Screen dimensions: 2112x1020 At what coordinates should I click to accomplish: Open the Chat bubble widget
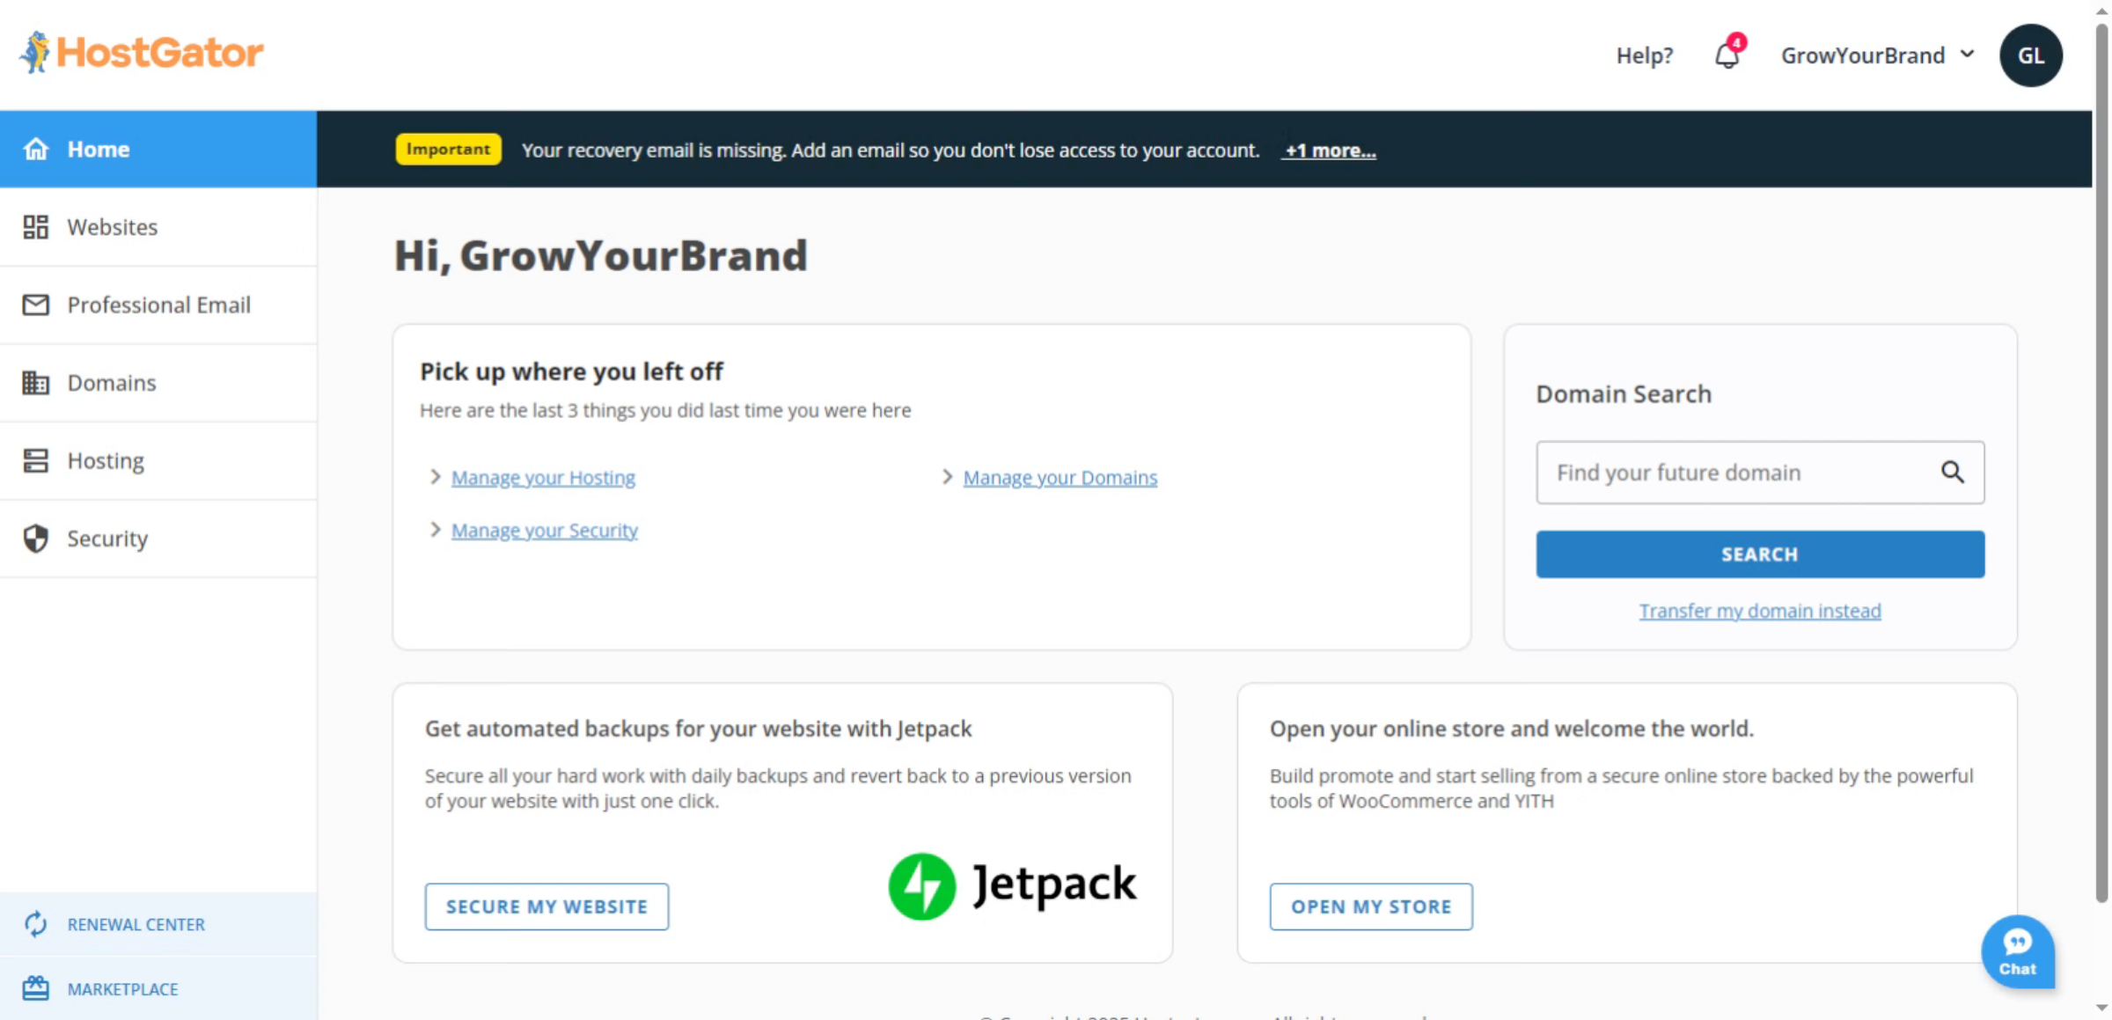click(2017, 952)
